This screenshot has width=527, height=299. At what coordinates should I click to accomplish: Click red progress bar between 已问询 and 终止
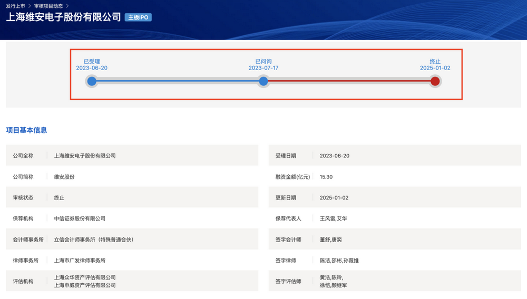[x=349, y=81]
